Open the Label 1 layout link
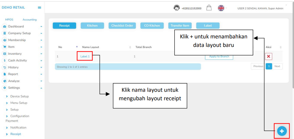 tap(85, 56)
